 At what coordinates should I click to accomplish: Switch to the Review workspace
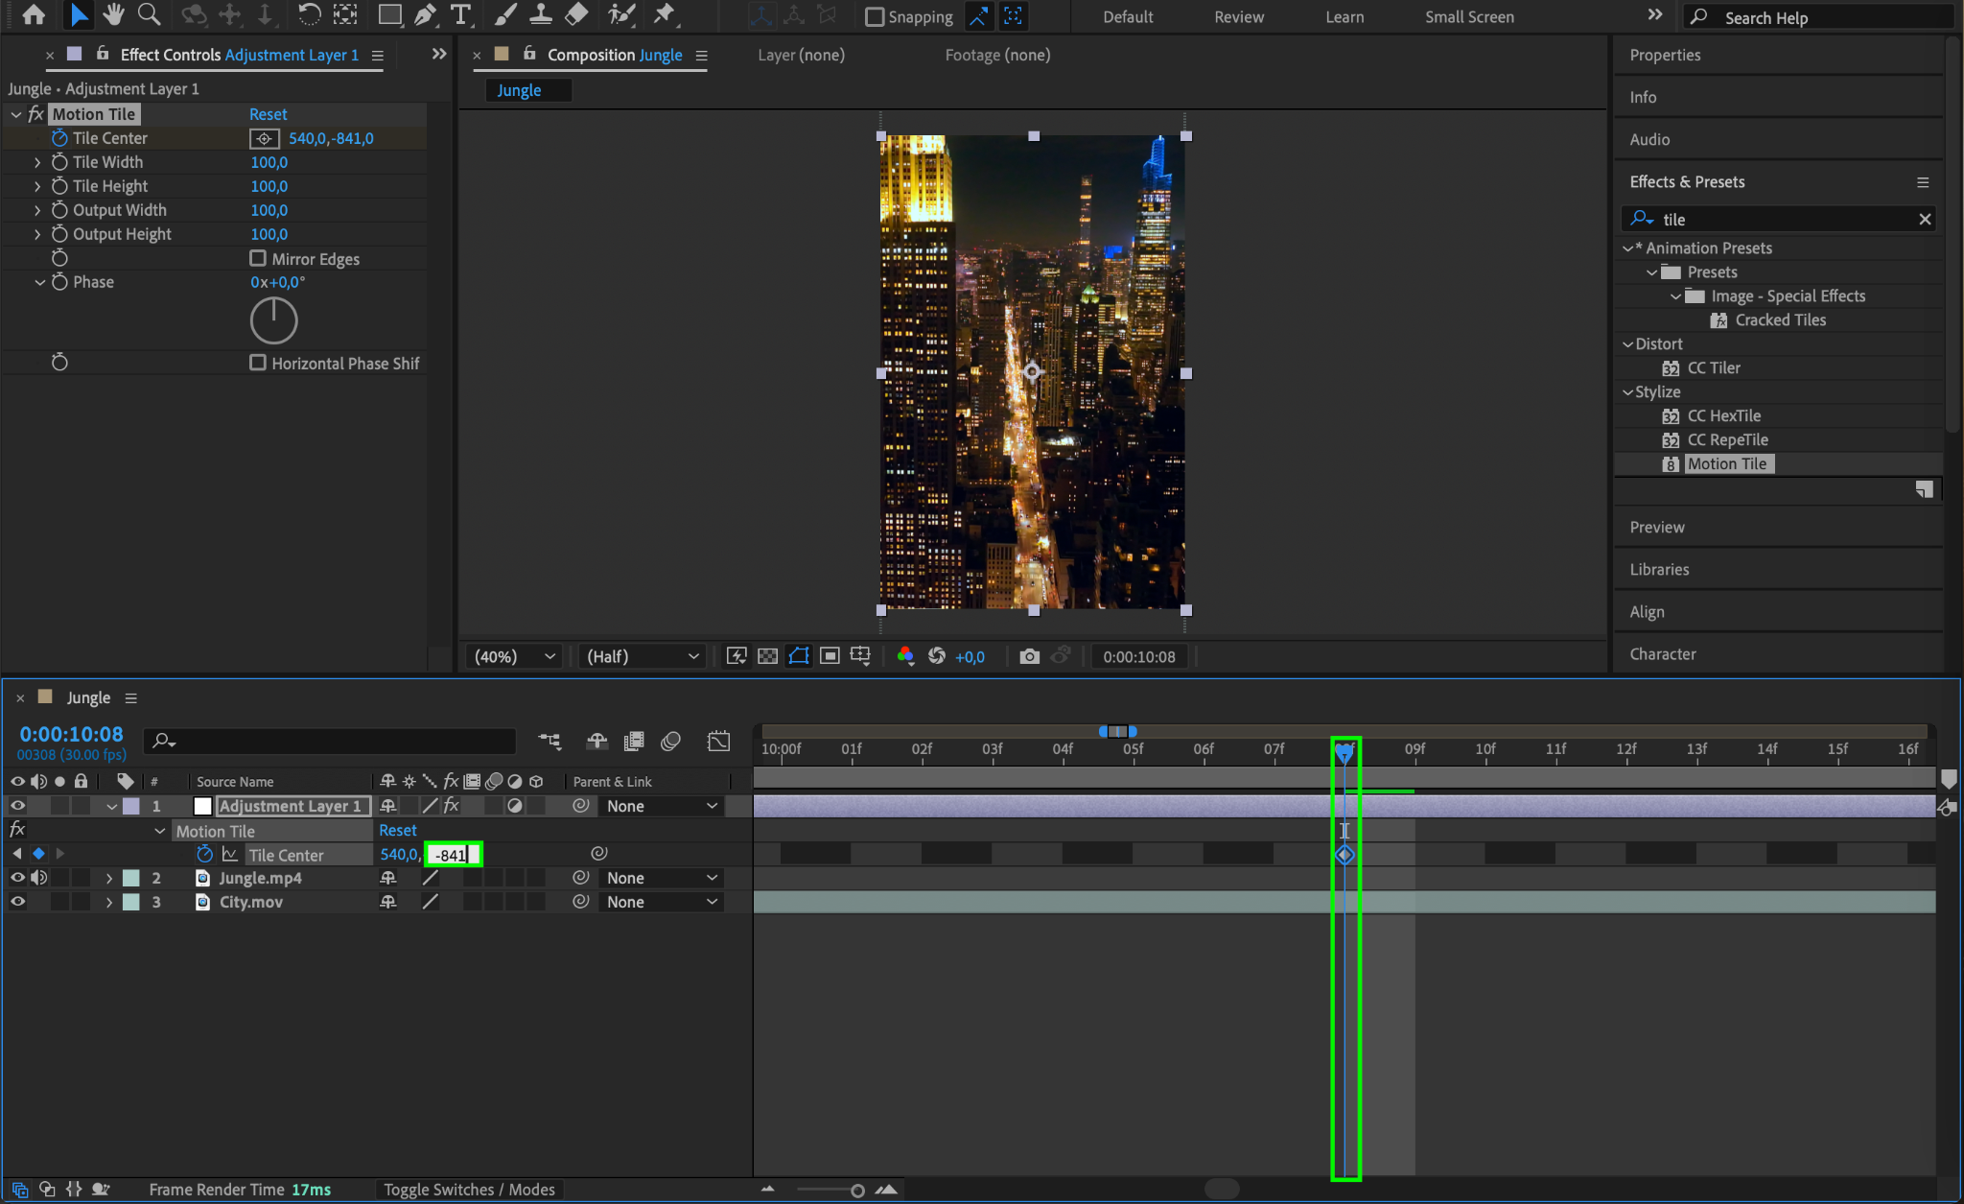(x=1238, y=17)
